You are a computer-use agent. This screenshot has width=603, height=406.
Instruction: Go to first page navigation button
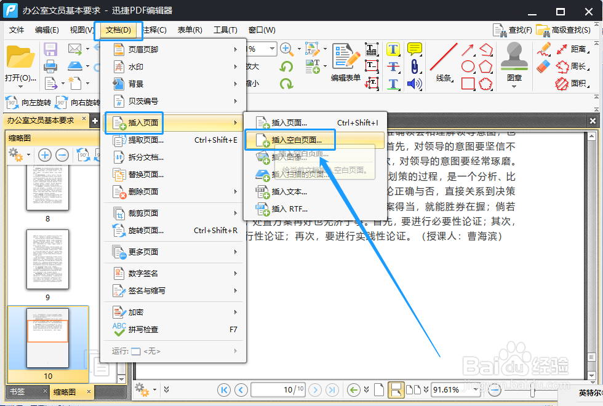tap(224, 390)
